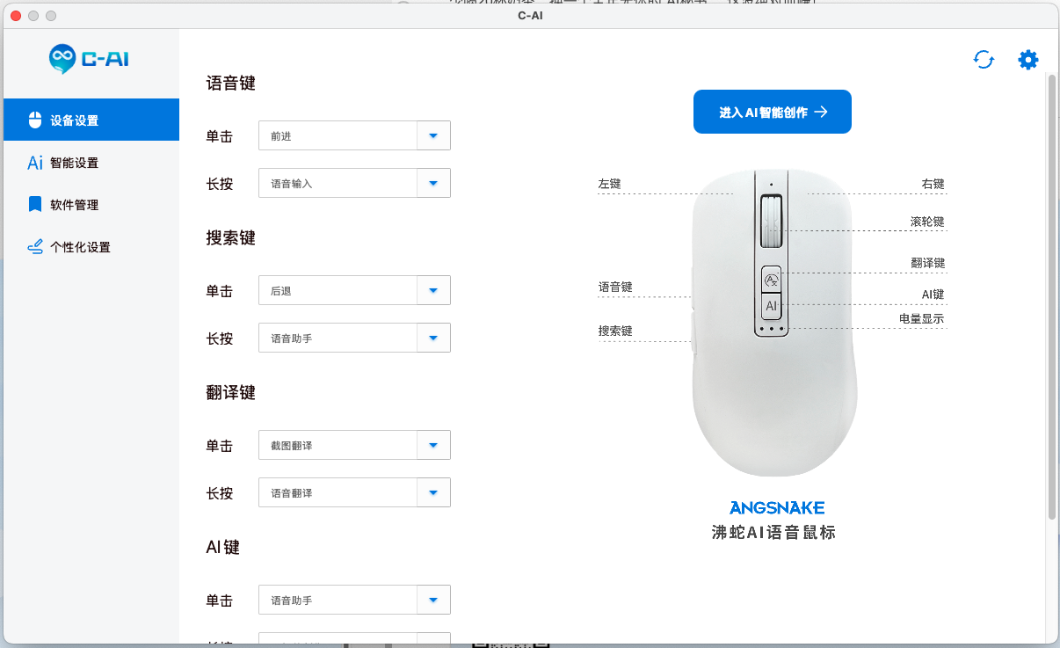
Task: Go to 个性化设置 sidebar tab
Action: [91, 247]
